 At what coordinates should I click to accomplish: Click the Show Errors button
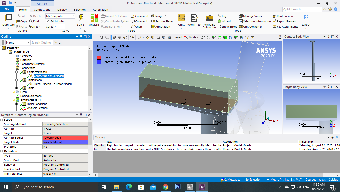click(x=227, y=27)
